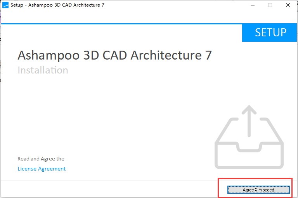298x198 pixels.
Task: Minimize the setup window
Action: click(253, 5)
